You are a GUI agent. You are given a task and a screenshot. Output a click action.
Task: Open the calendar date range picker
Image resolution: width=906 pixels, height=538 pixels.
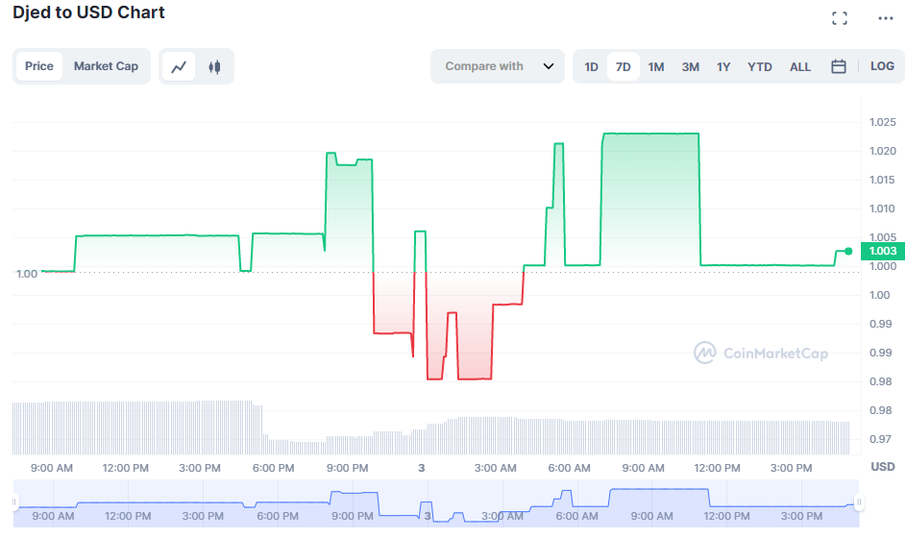click(x=839, y=66)
